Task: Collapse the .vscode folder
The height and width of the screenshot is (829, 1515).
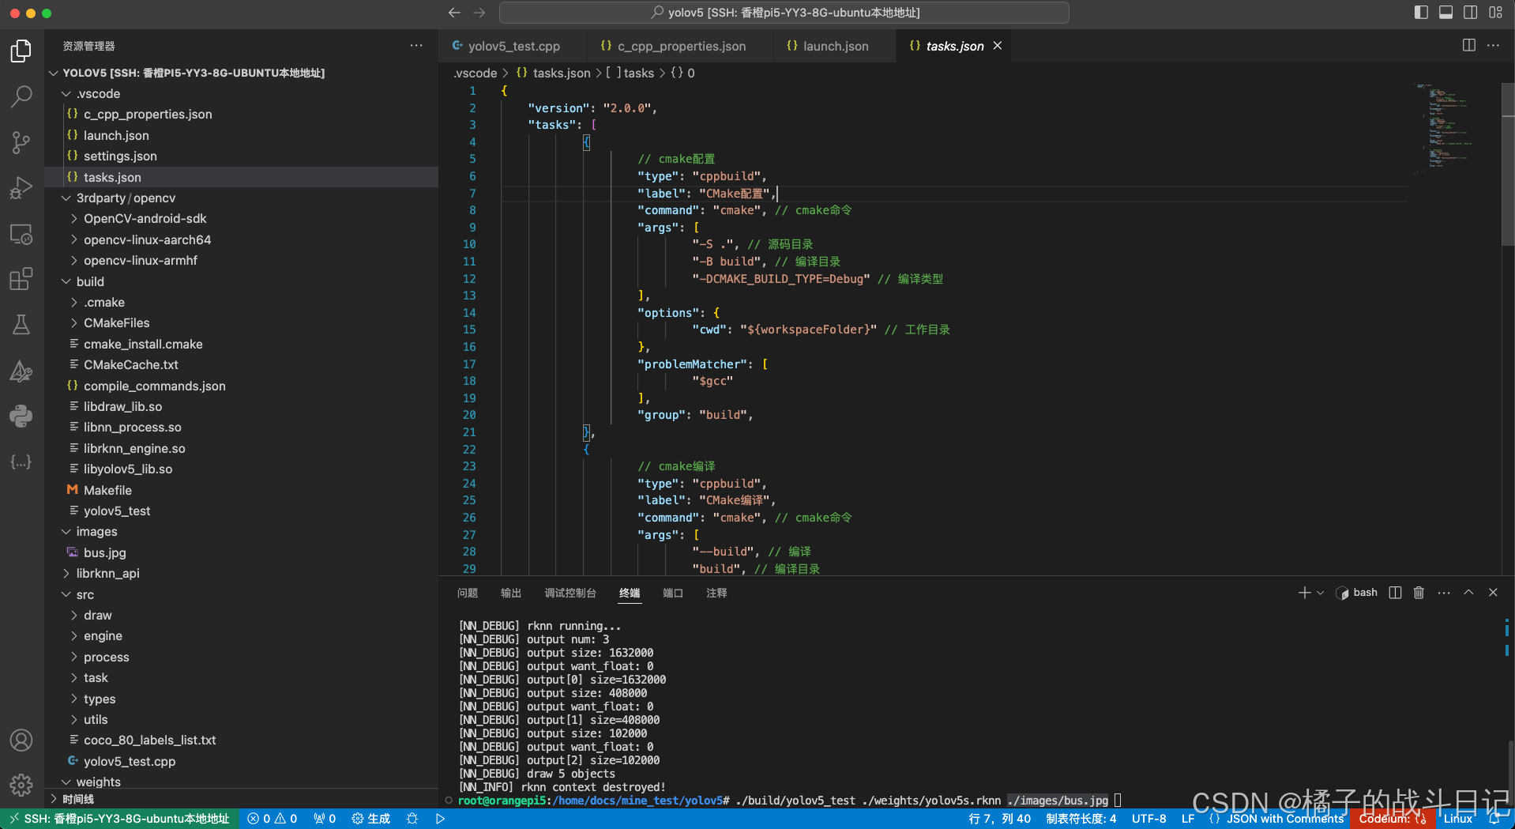Action: click(66, 93)
